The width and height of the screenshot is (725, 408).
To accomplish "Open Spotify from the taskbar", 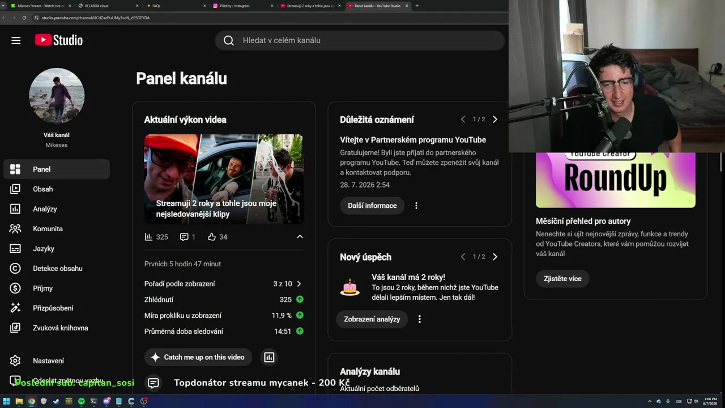I will point(81,401).
